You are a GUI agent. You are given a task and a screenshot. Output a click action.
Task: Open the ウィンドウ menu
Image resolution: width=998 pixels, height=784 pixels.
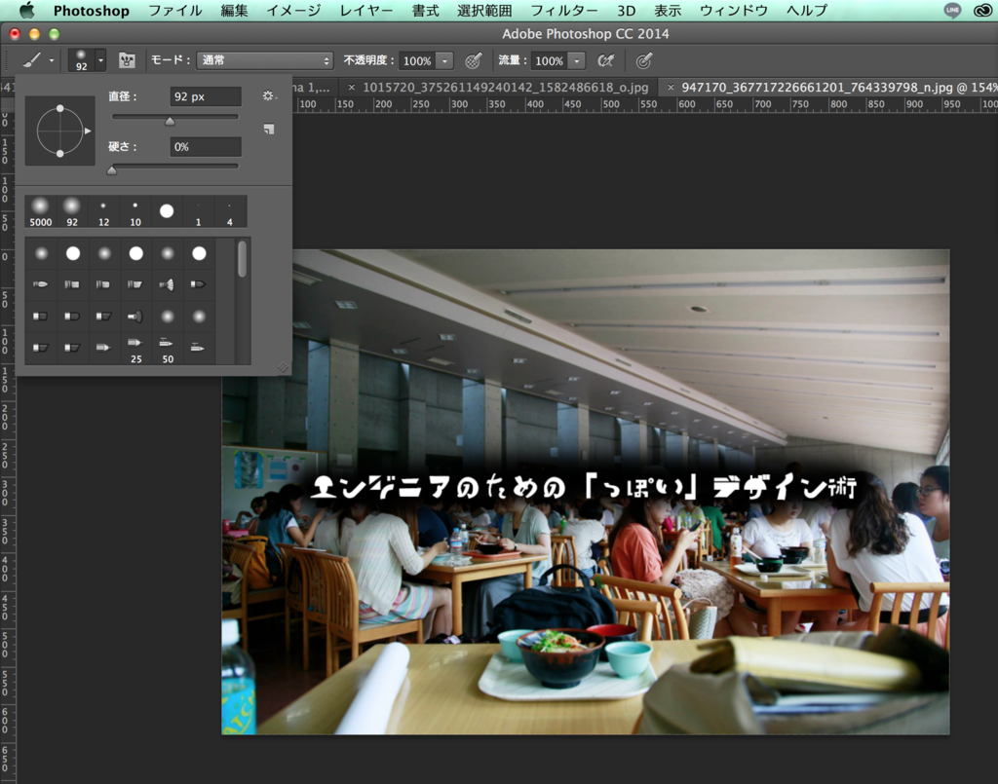click(x=734, y=11)
